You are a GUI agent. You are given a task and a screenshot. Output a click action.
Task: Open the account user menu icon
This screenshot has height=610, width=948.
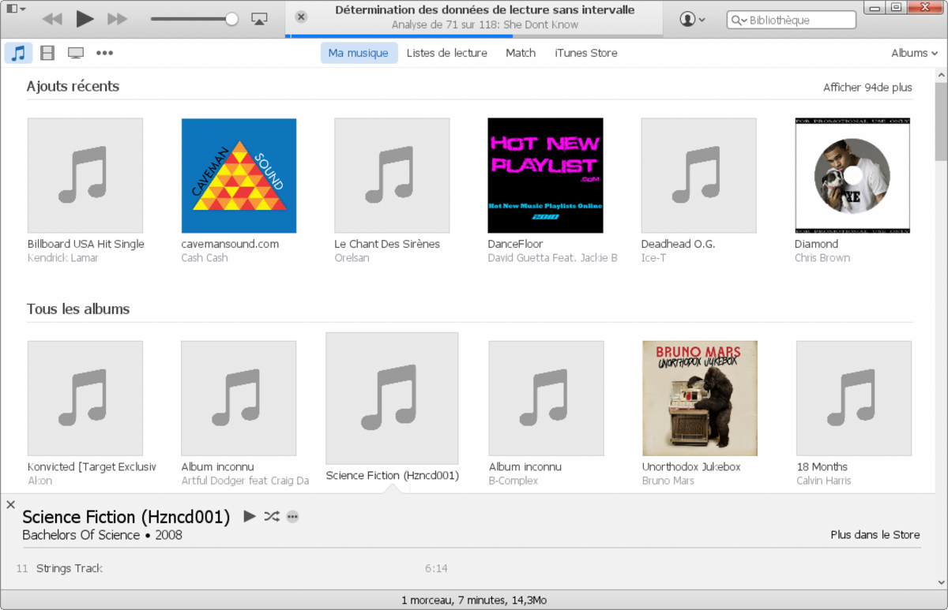(x=693, y=19)
